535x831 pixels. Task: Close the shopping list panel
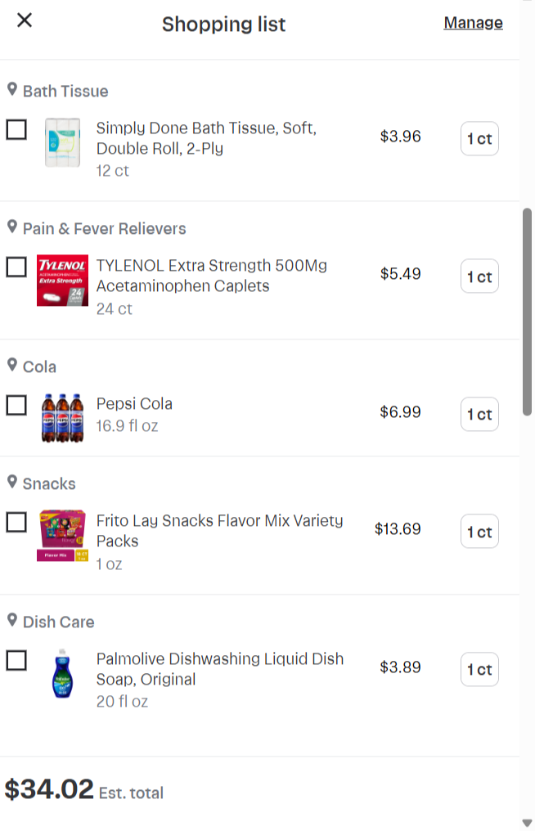coord(25,20)
